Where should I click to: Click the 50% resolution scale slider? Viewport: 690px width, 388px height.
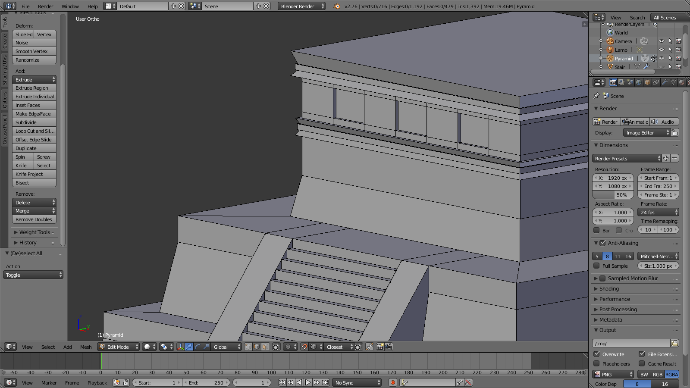tap(612, 195)
